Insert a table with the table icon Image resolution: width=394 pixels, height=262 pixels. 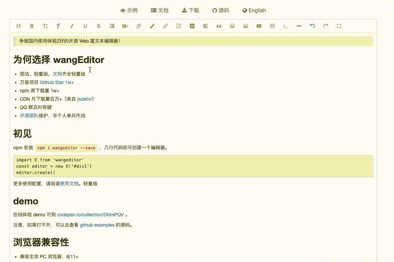pyautogui.click(x=272, y=26)
